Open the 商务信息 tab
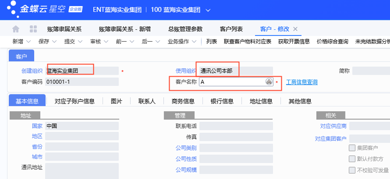This screenshot has width=390, height=179. 183,101
